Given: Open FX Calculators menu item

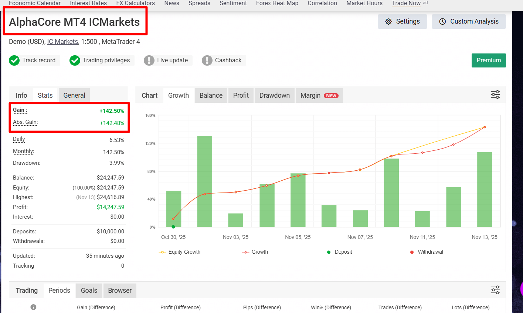Looking at the screenshot, I should pyautogui.click(x=136, y=3).
